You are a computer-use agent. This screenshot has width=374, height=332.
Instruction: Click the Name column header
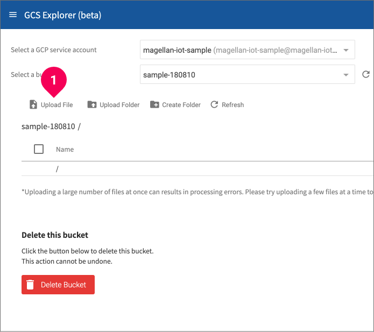tap(65, 149)
